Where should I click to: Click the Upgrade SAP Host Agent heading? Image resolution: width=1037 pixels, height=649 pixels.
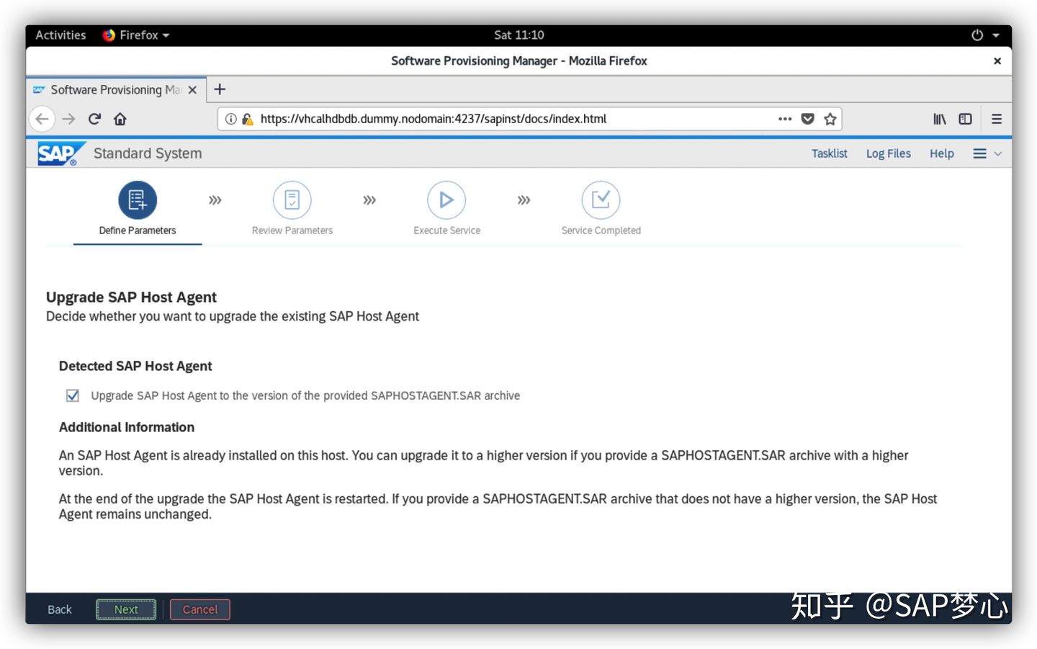(x=131, y=297)
